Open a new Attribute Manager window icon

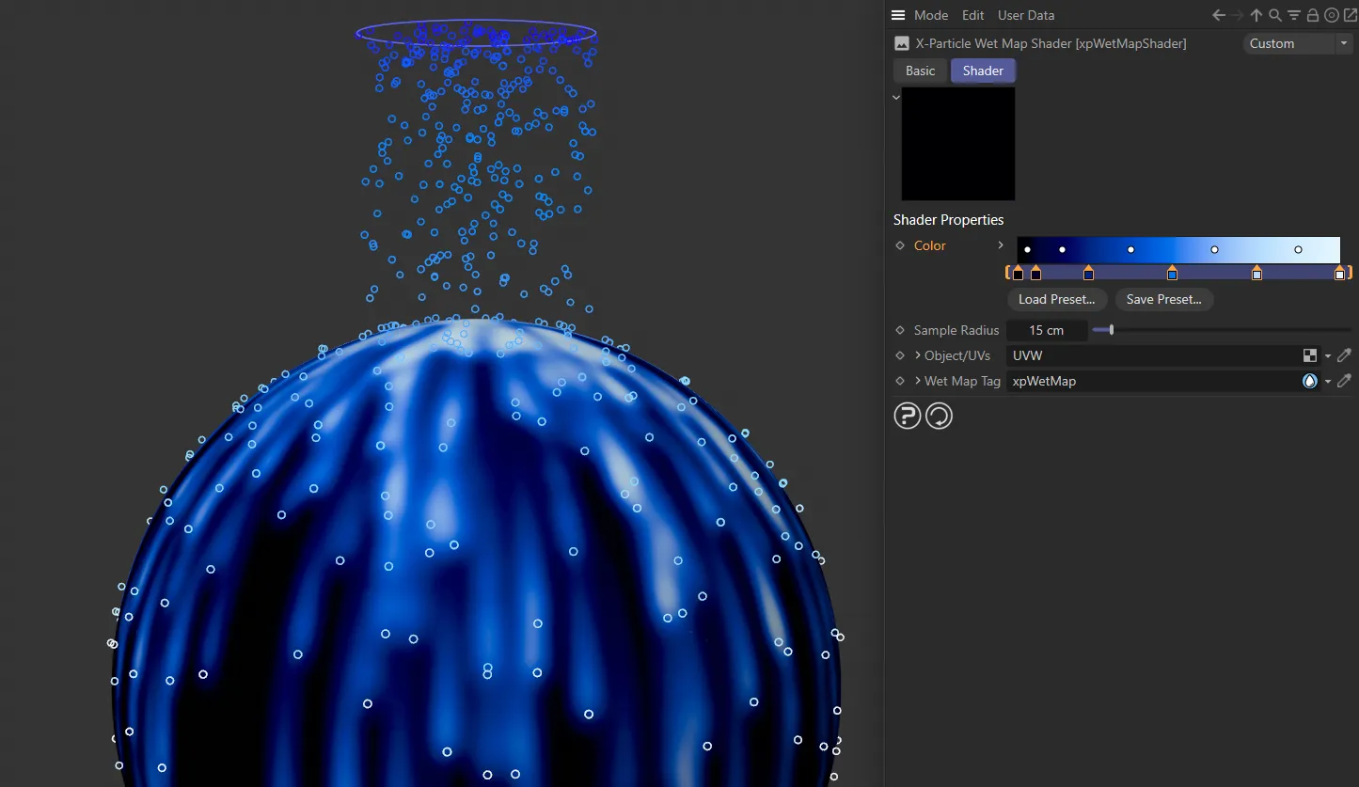click(x=1349, y=15)
